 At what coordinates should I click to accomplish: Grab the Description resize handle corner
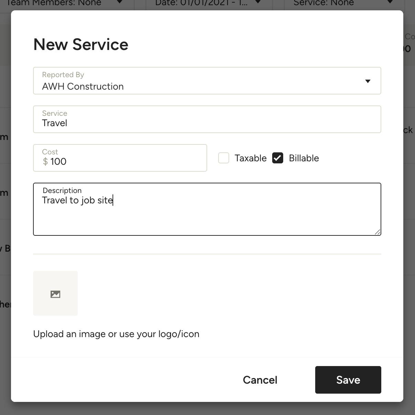377,232
